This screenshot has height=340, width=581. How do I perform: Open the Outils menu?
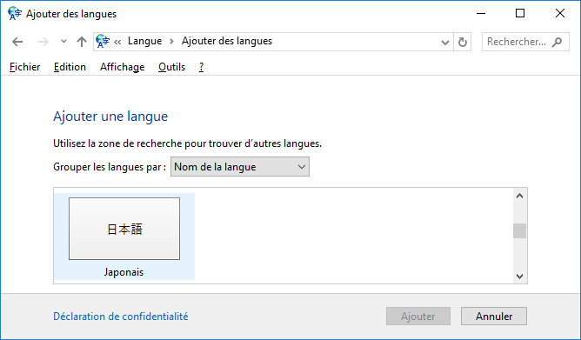tap(171, 67)
